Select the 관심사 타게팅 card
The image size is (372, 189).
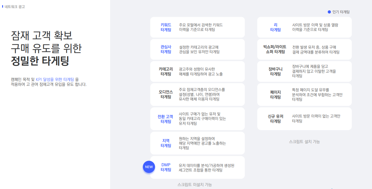[197, 49]
